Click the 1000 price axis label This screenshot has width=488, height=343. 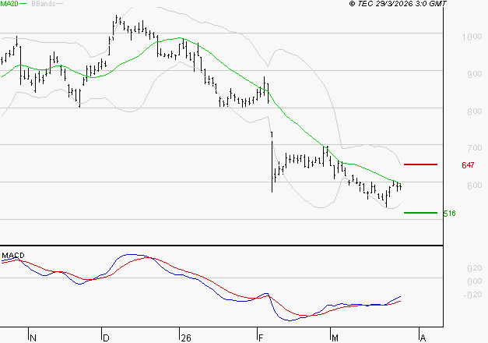[472, 37]
